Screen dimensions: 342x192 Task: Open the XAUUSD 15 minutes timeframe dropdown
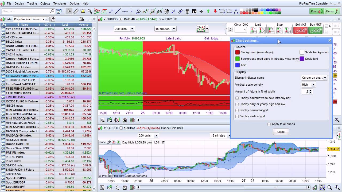coord(220,135)
